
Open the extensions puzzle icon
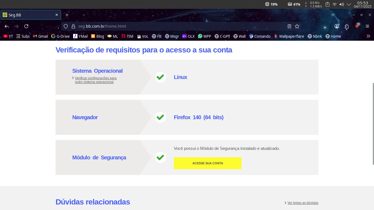point(347,26)
